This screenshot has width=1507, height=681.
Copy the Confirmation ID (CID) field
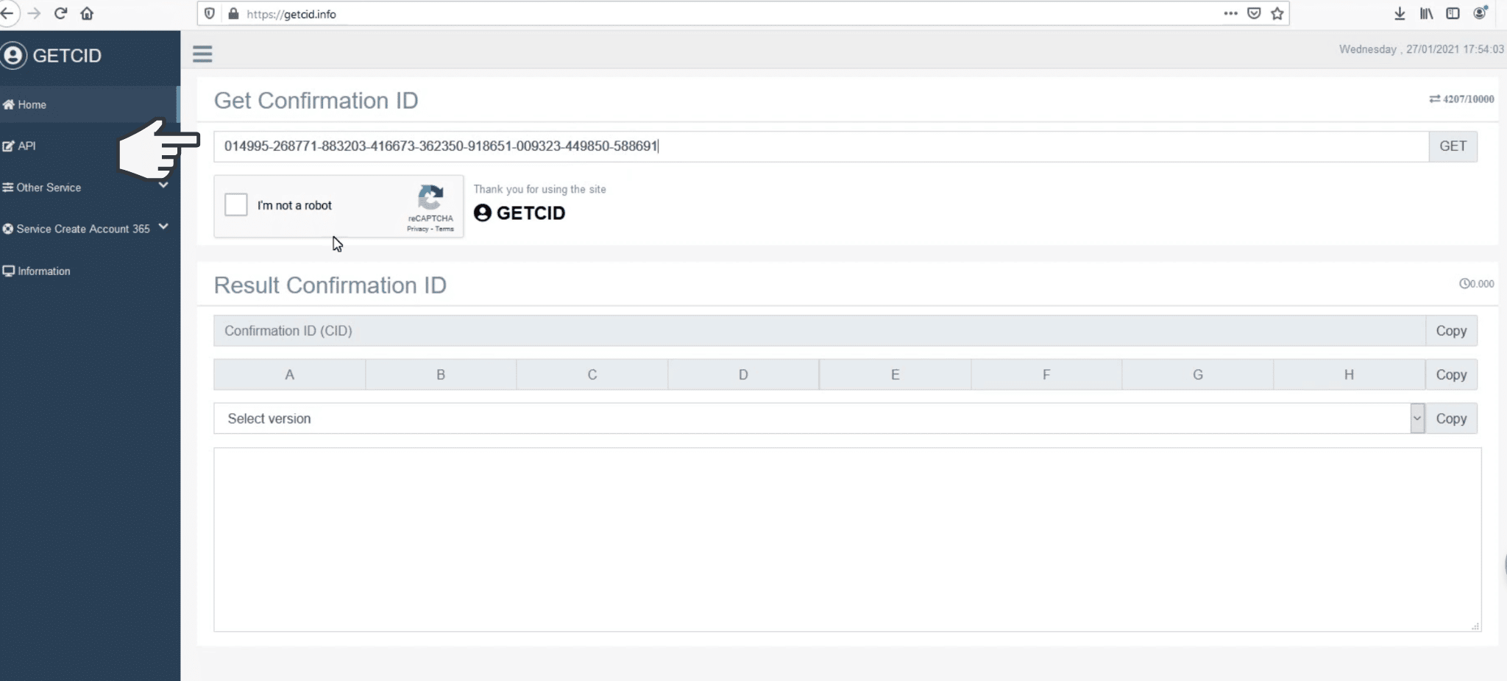point(1451,331)
